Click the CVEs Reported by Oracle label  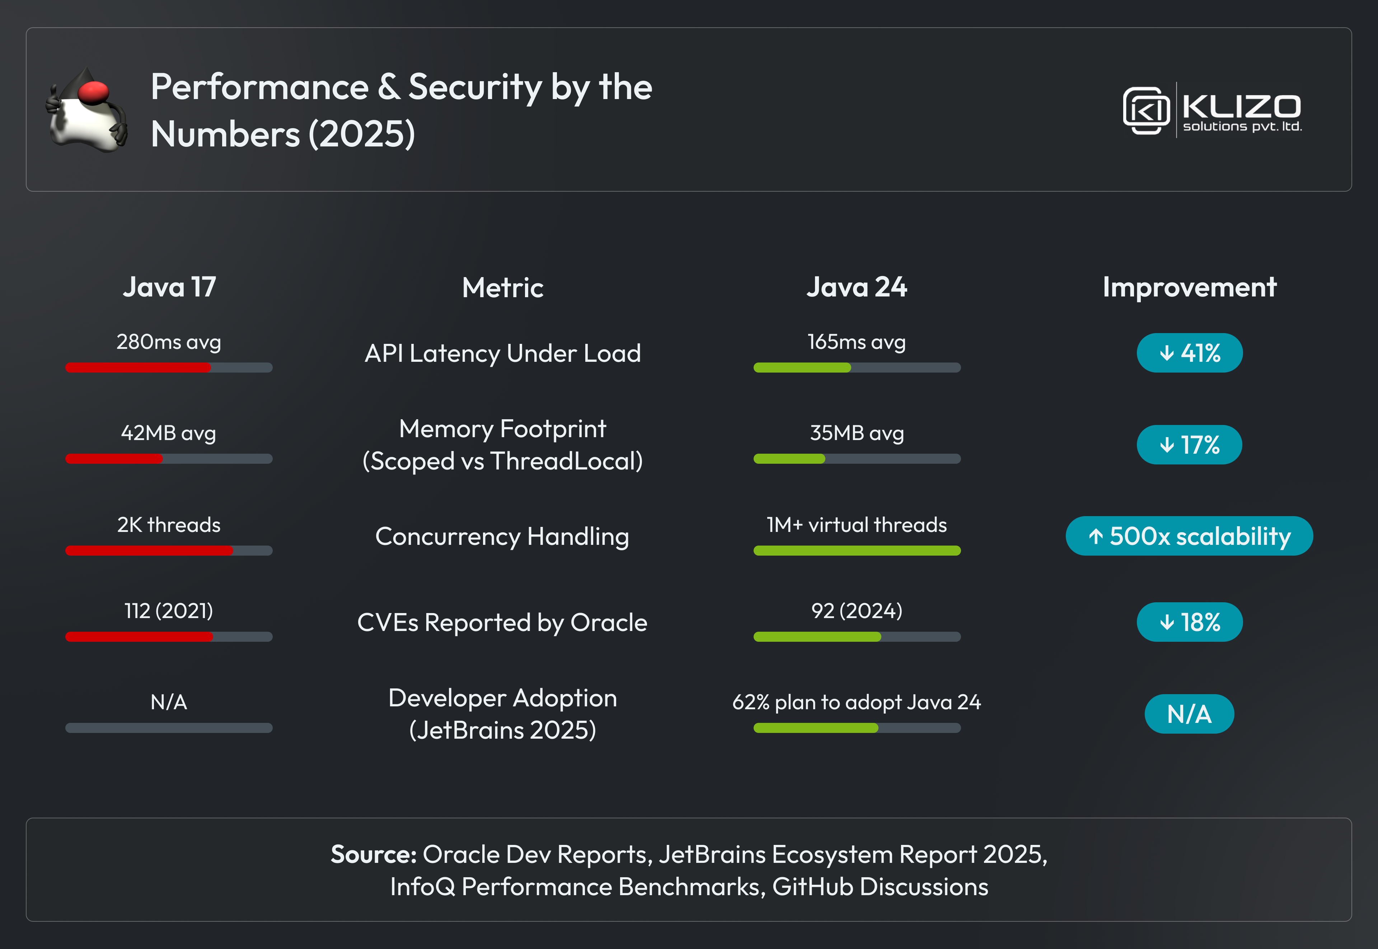(x=502, y=623)
